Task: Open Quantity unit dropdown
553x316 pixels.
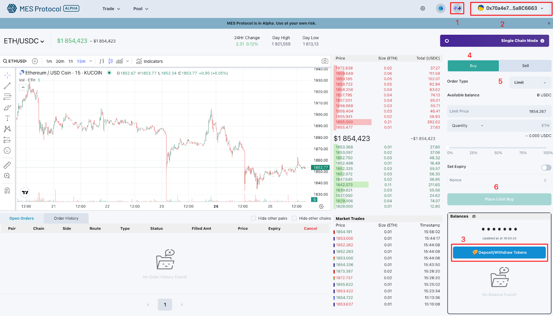Action: point(468,126)
